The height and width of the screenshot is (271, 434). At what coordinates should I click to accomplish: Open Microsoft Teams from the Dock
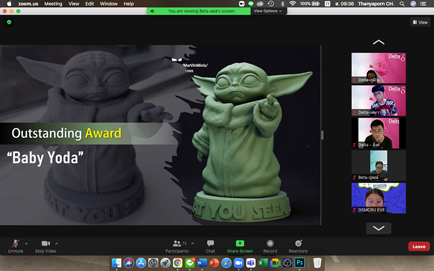[251, 263]
